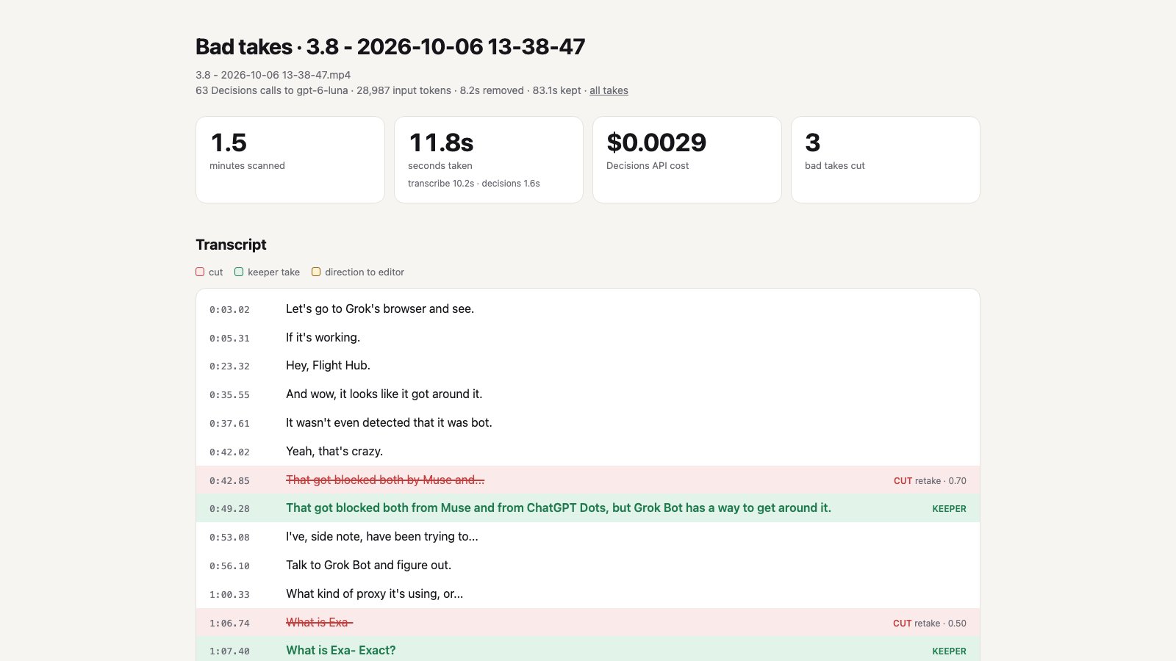Click the '1.5 minutes scanned' card
The height and width of the screenshot is (661, 1176).
tap(290, 159)
